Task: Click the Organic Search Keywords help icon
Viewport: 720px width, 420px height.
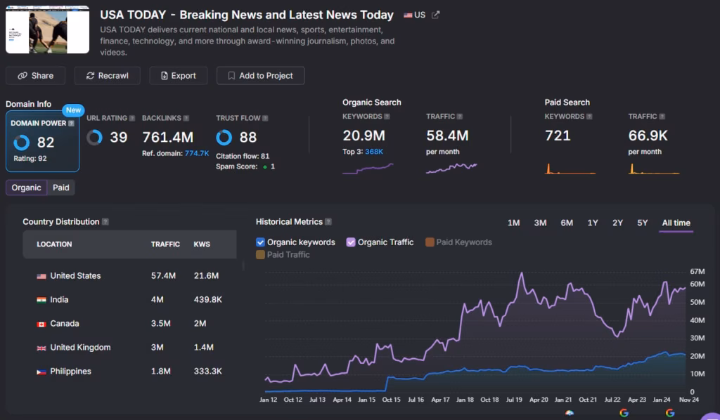Action: (387, 117)
